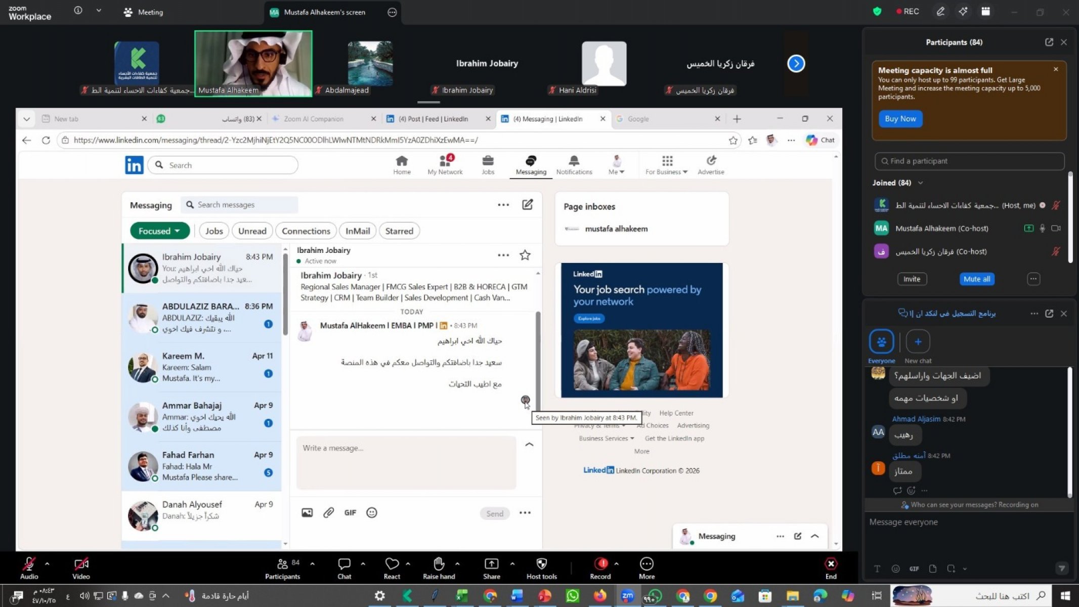The height and width of the screenshot is (607, 1079).
Task: Star the Ibrahim Jobairy conversation
Action: click(525, 255)
